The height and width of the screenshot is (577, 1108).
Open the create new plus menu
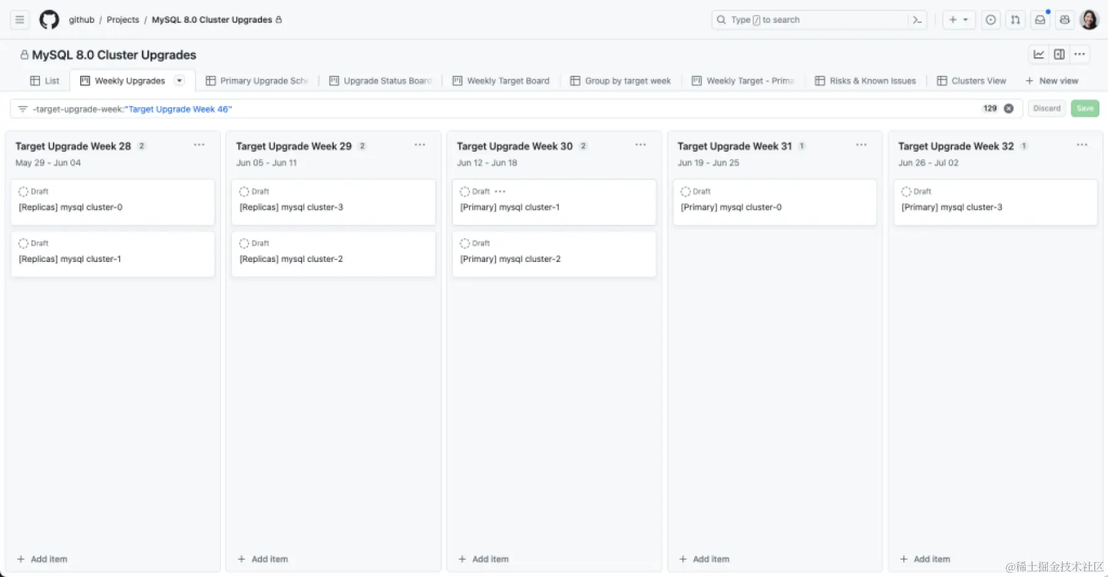click(959, 20)
